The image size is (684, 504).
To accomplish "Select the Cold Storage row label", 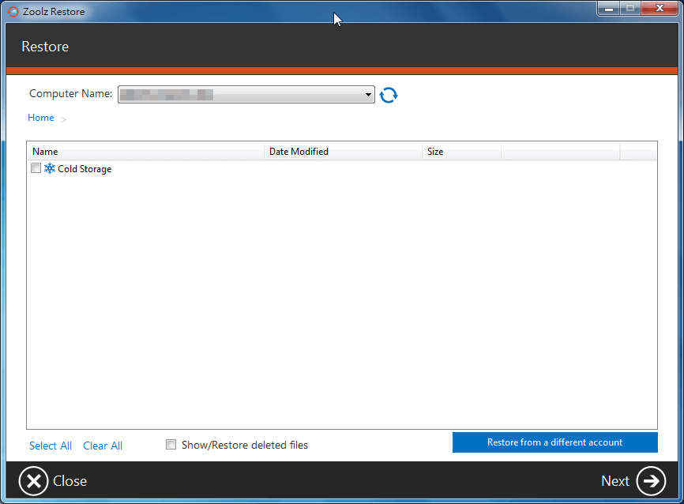I will [85, 169].
